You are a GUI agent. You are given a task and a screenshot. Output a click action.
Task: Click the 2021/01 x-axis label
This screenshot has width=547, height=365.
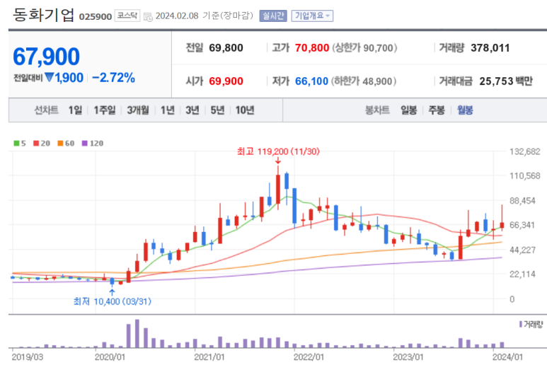[209, 357]
